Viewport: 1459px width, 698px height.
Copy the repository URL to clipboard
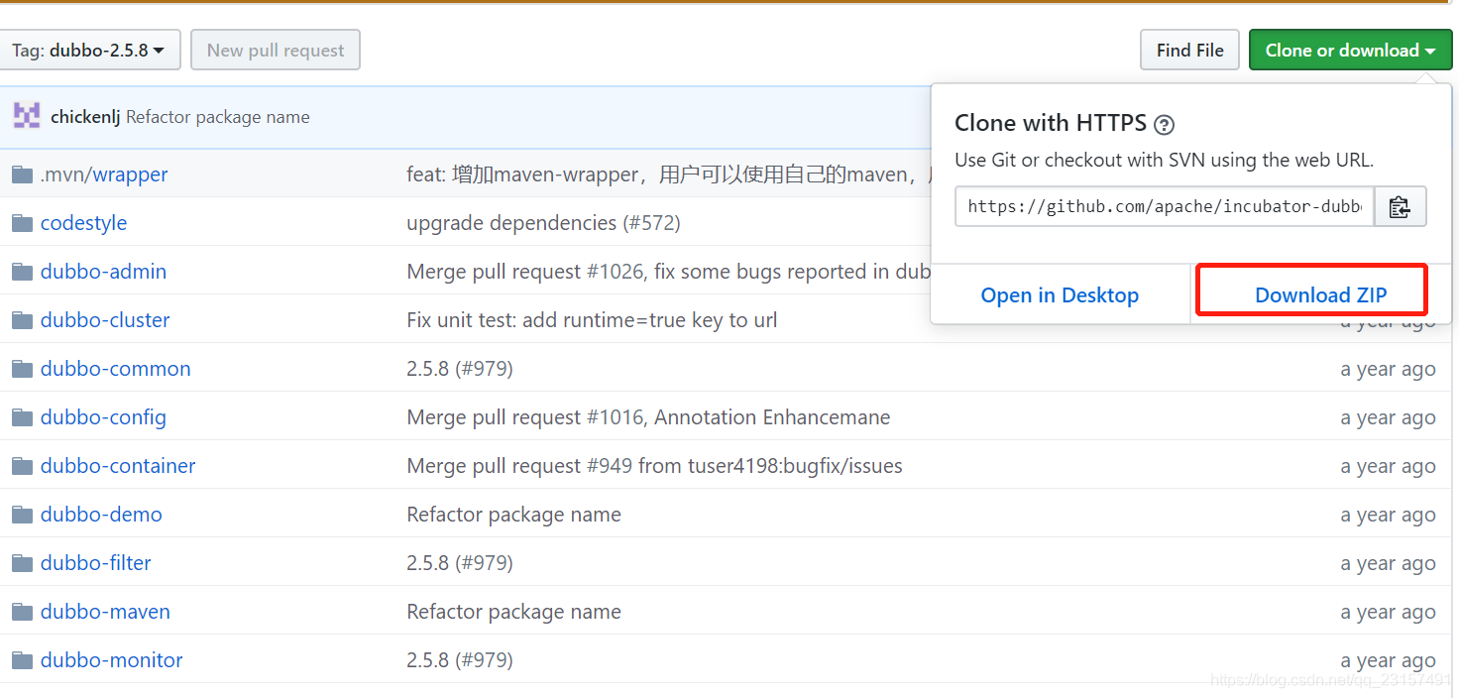point(1400,206)
